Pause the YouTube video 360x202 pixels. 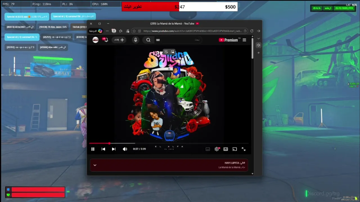[x=93, y=149]
